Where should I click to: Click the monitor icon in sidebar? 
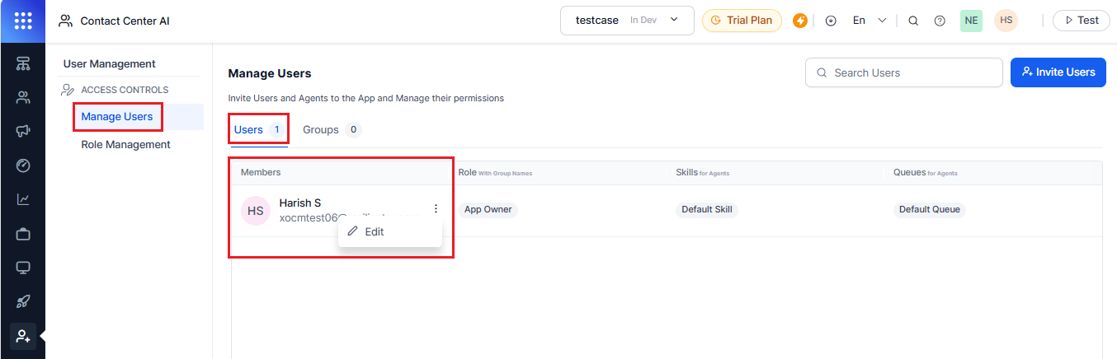click(23, 268)
